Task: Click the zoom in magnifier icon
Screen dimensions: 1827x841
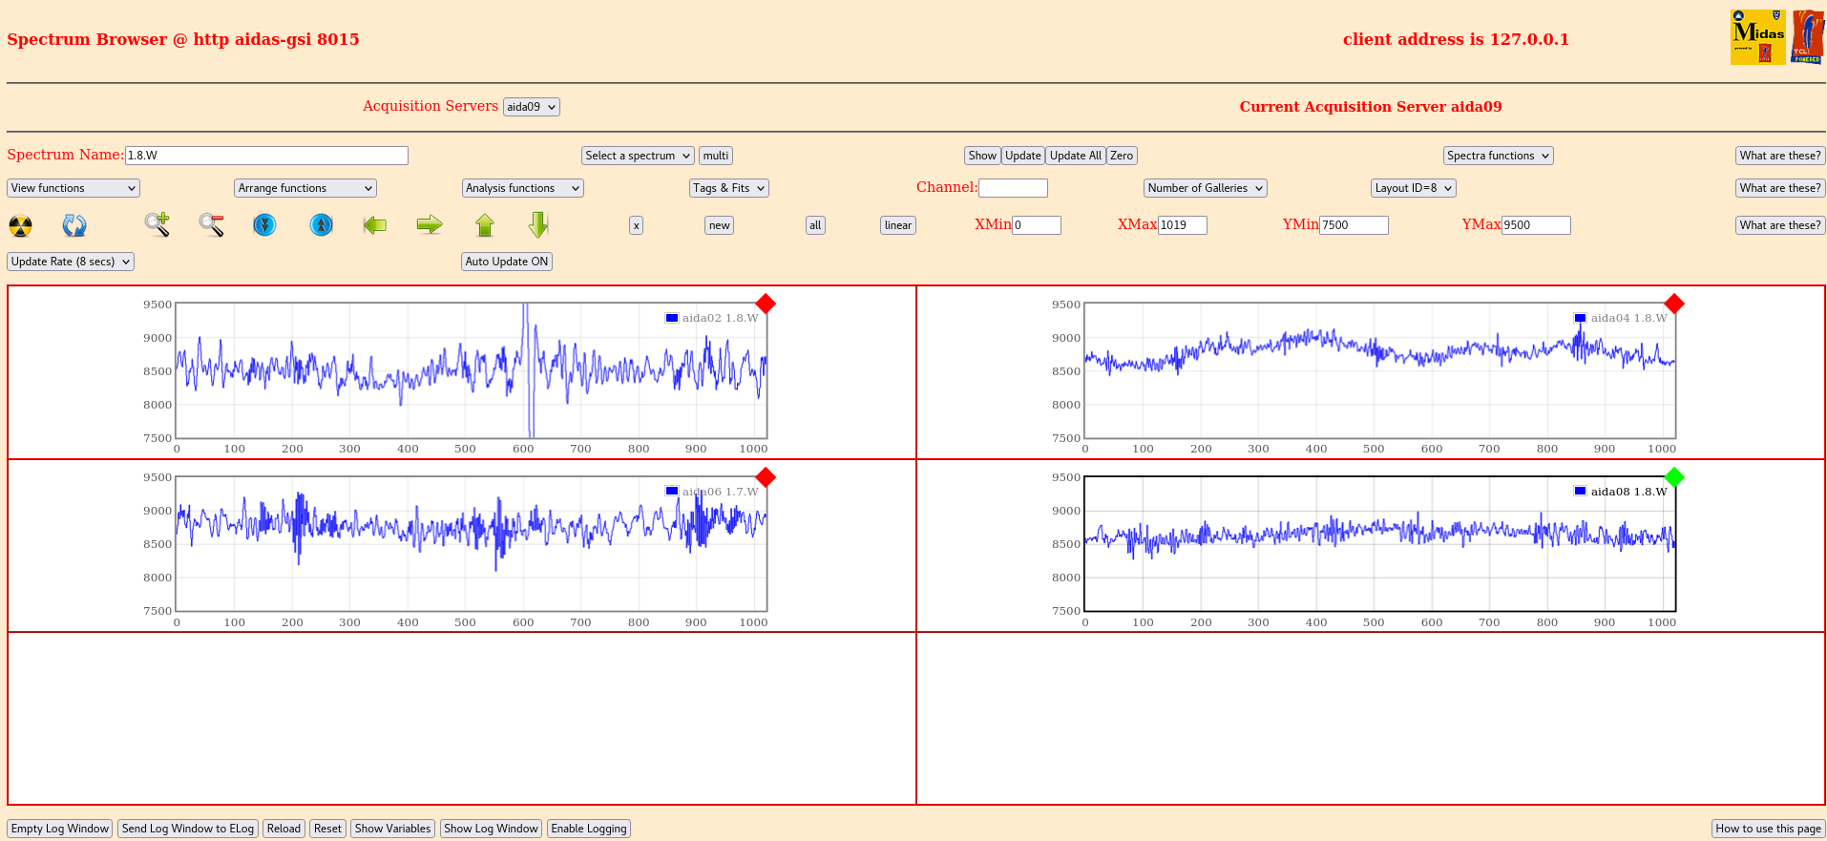Action: (x=157, y=224)
